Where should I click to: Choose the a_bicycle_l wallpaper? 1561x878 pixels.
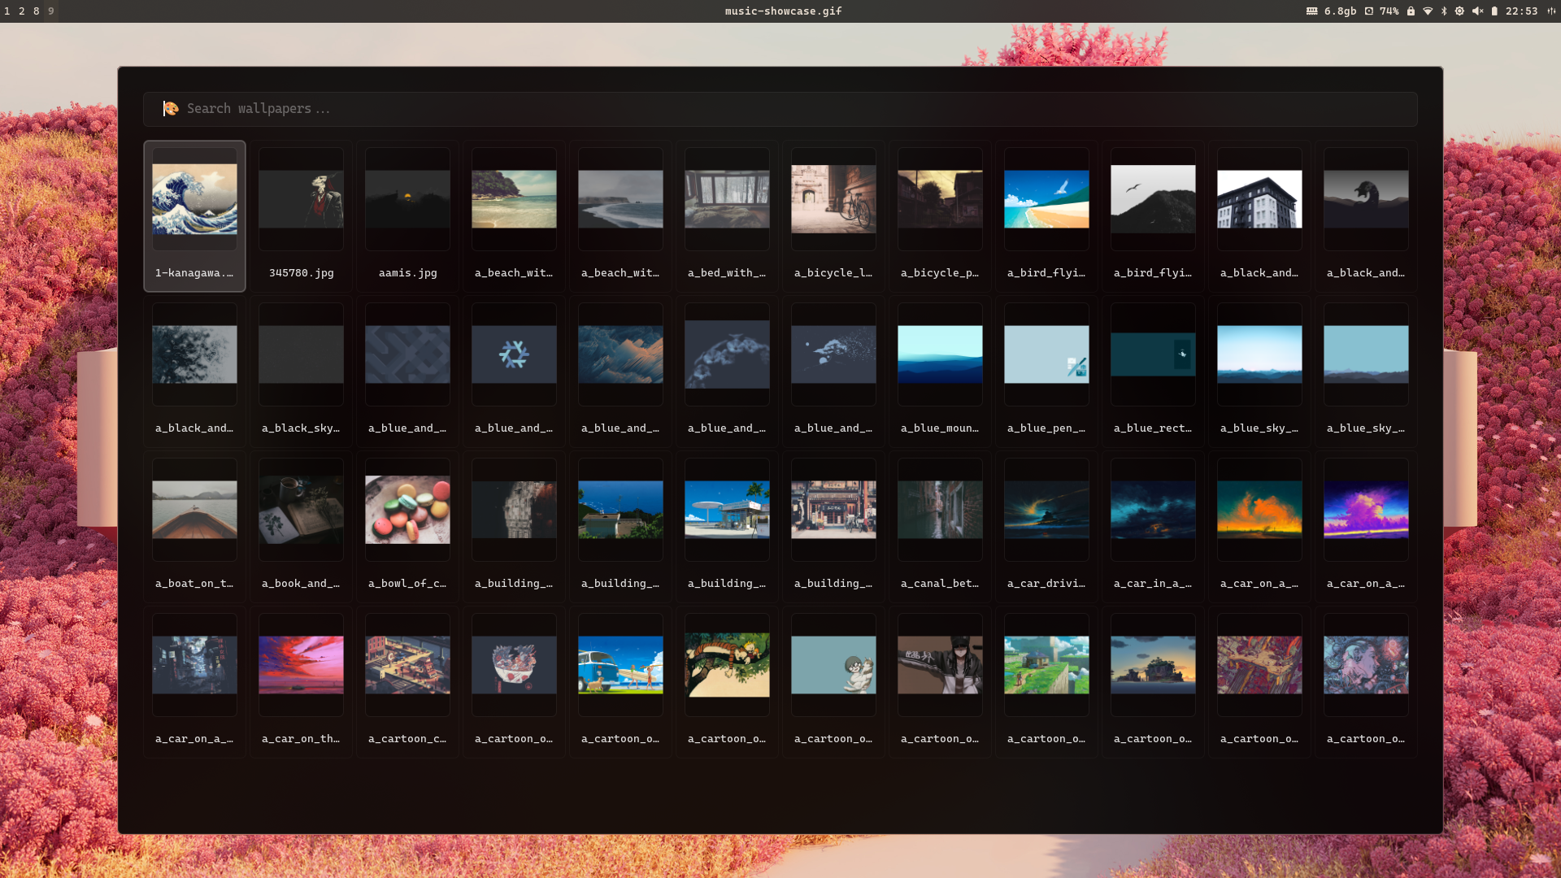[x=833, y=216]
